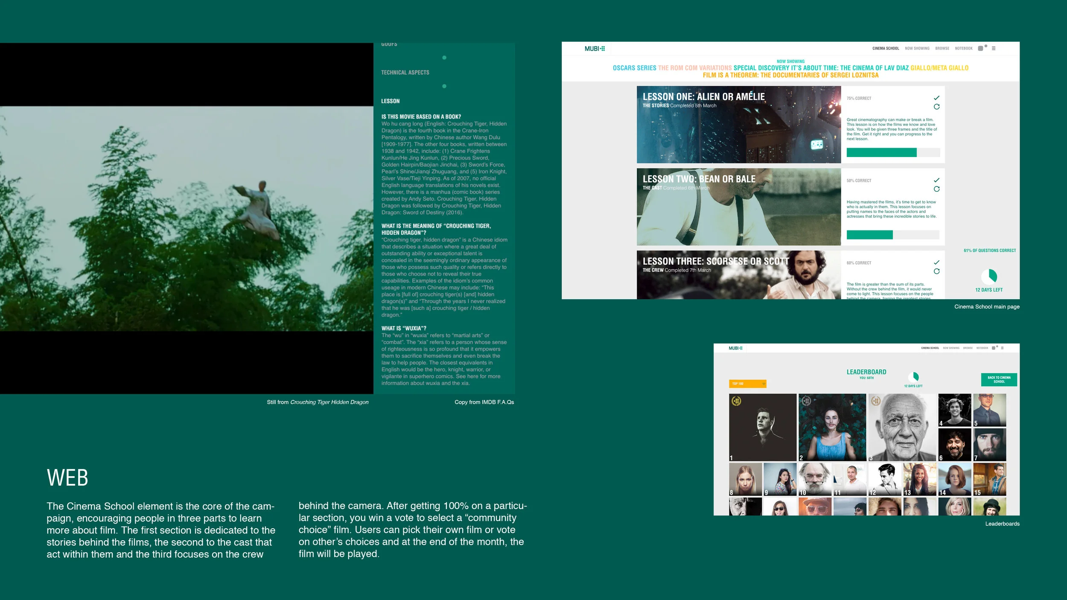The width and height of the screenshot is (1067, 600).
Task: Open rank 12 leaderboard profile photo
Action: click(x=885, y=480)
